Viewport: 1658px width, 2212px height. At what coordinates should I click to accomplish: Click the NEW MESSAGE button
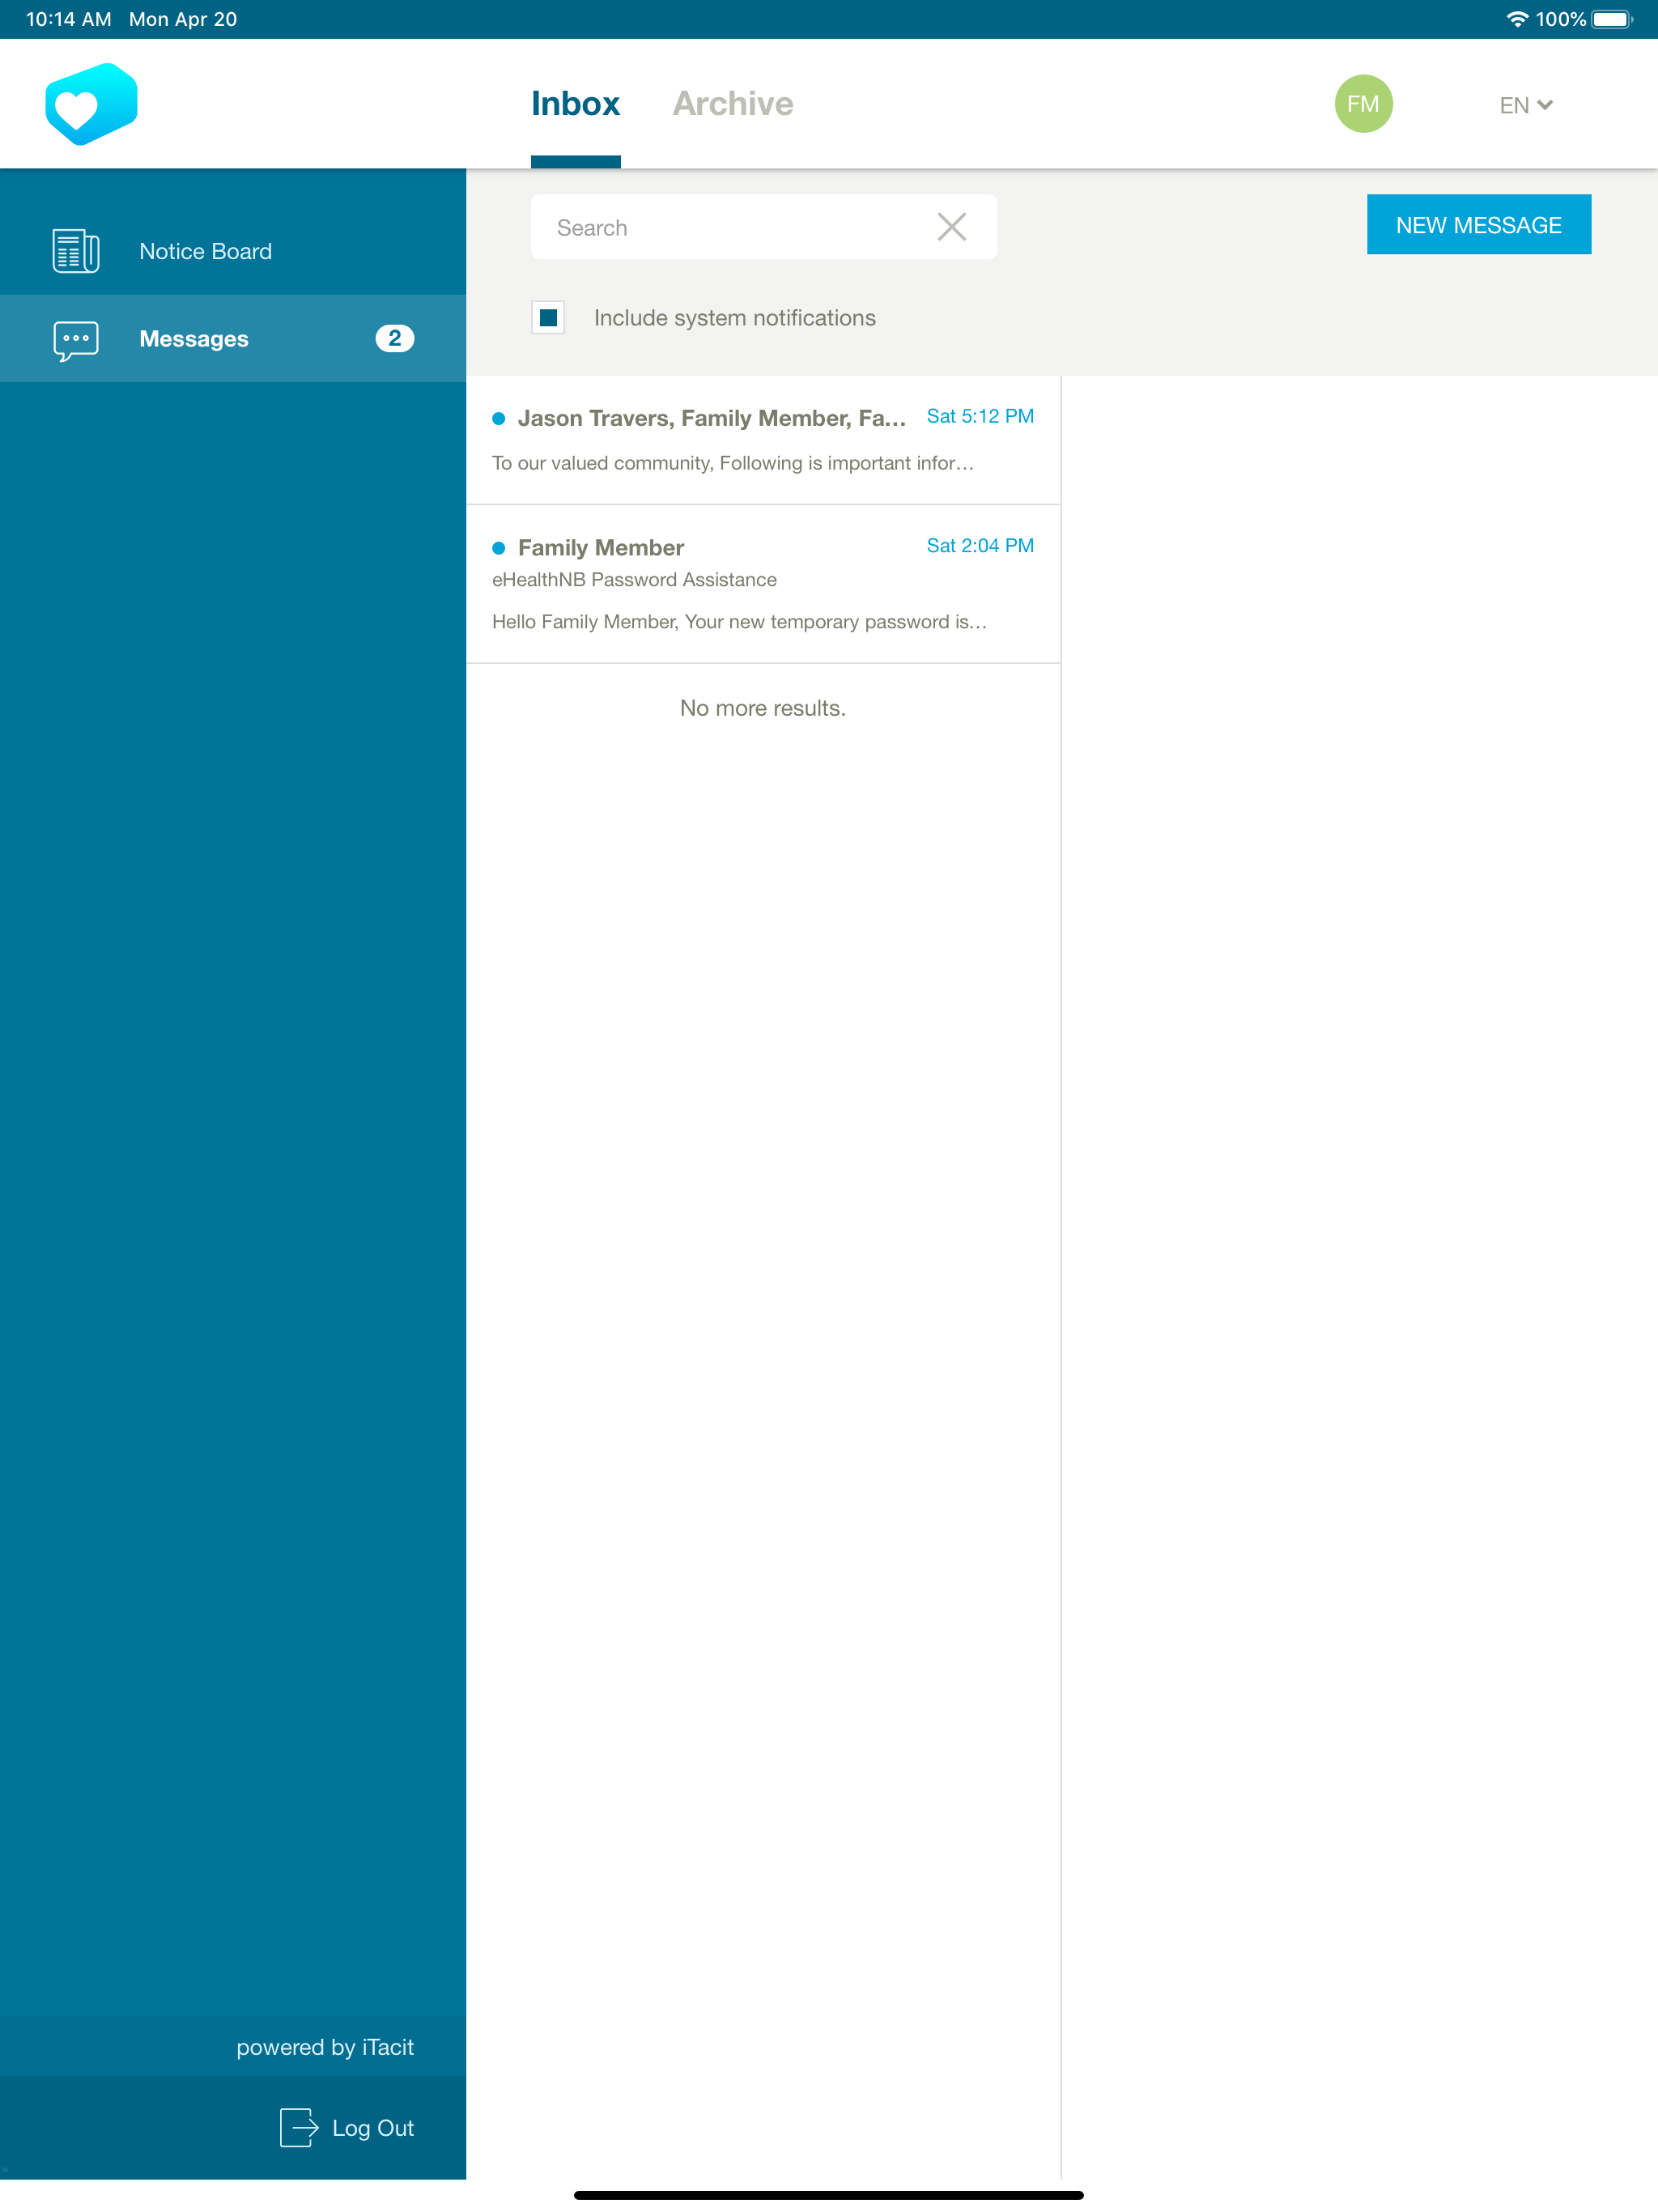pos(1478,225)
